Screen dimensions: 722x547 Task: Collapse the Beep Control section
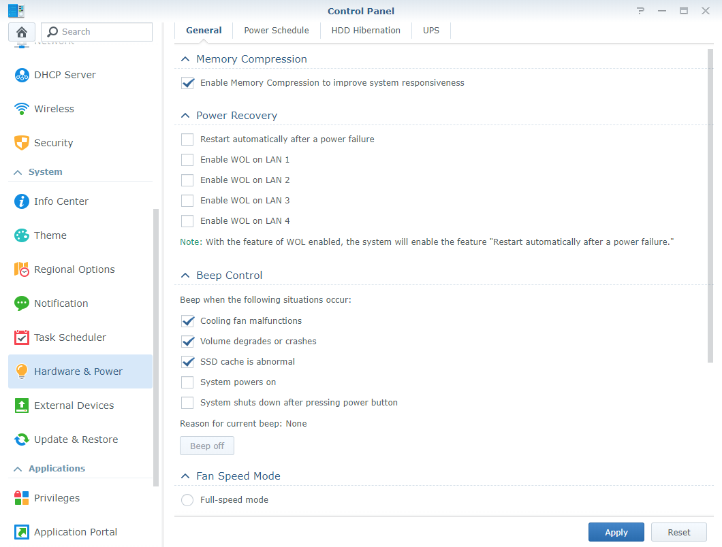coord(185,276)
